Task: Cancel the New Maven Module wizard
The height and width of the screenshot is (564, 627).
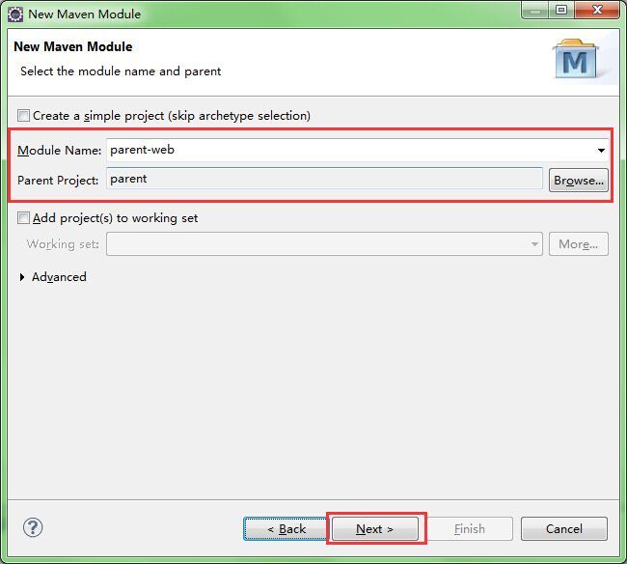Action: pyautogui.click(x=564, y=529)
